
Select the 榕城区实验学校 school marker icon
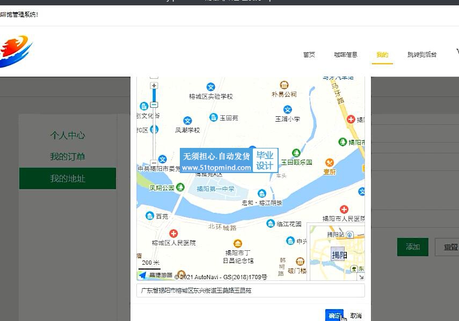point(211,87)
